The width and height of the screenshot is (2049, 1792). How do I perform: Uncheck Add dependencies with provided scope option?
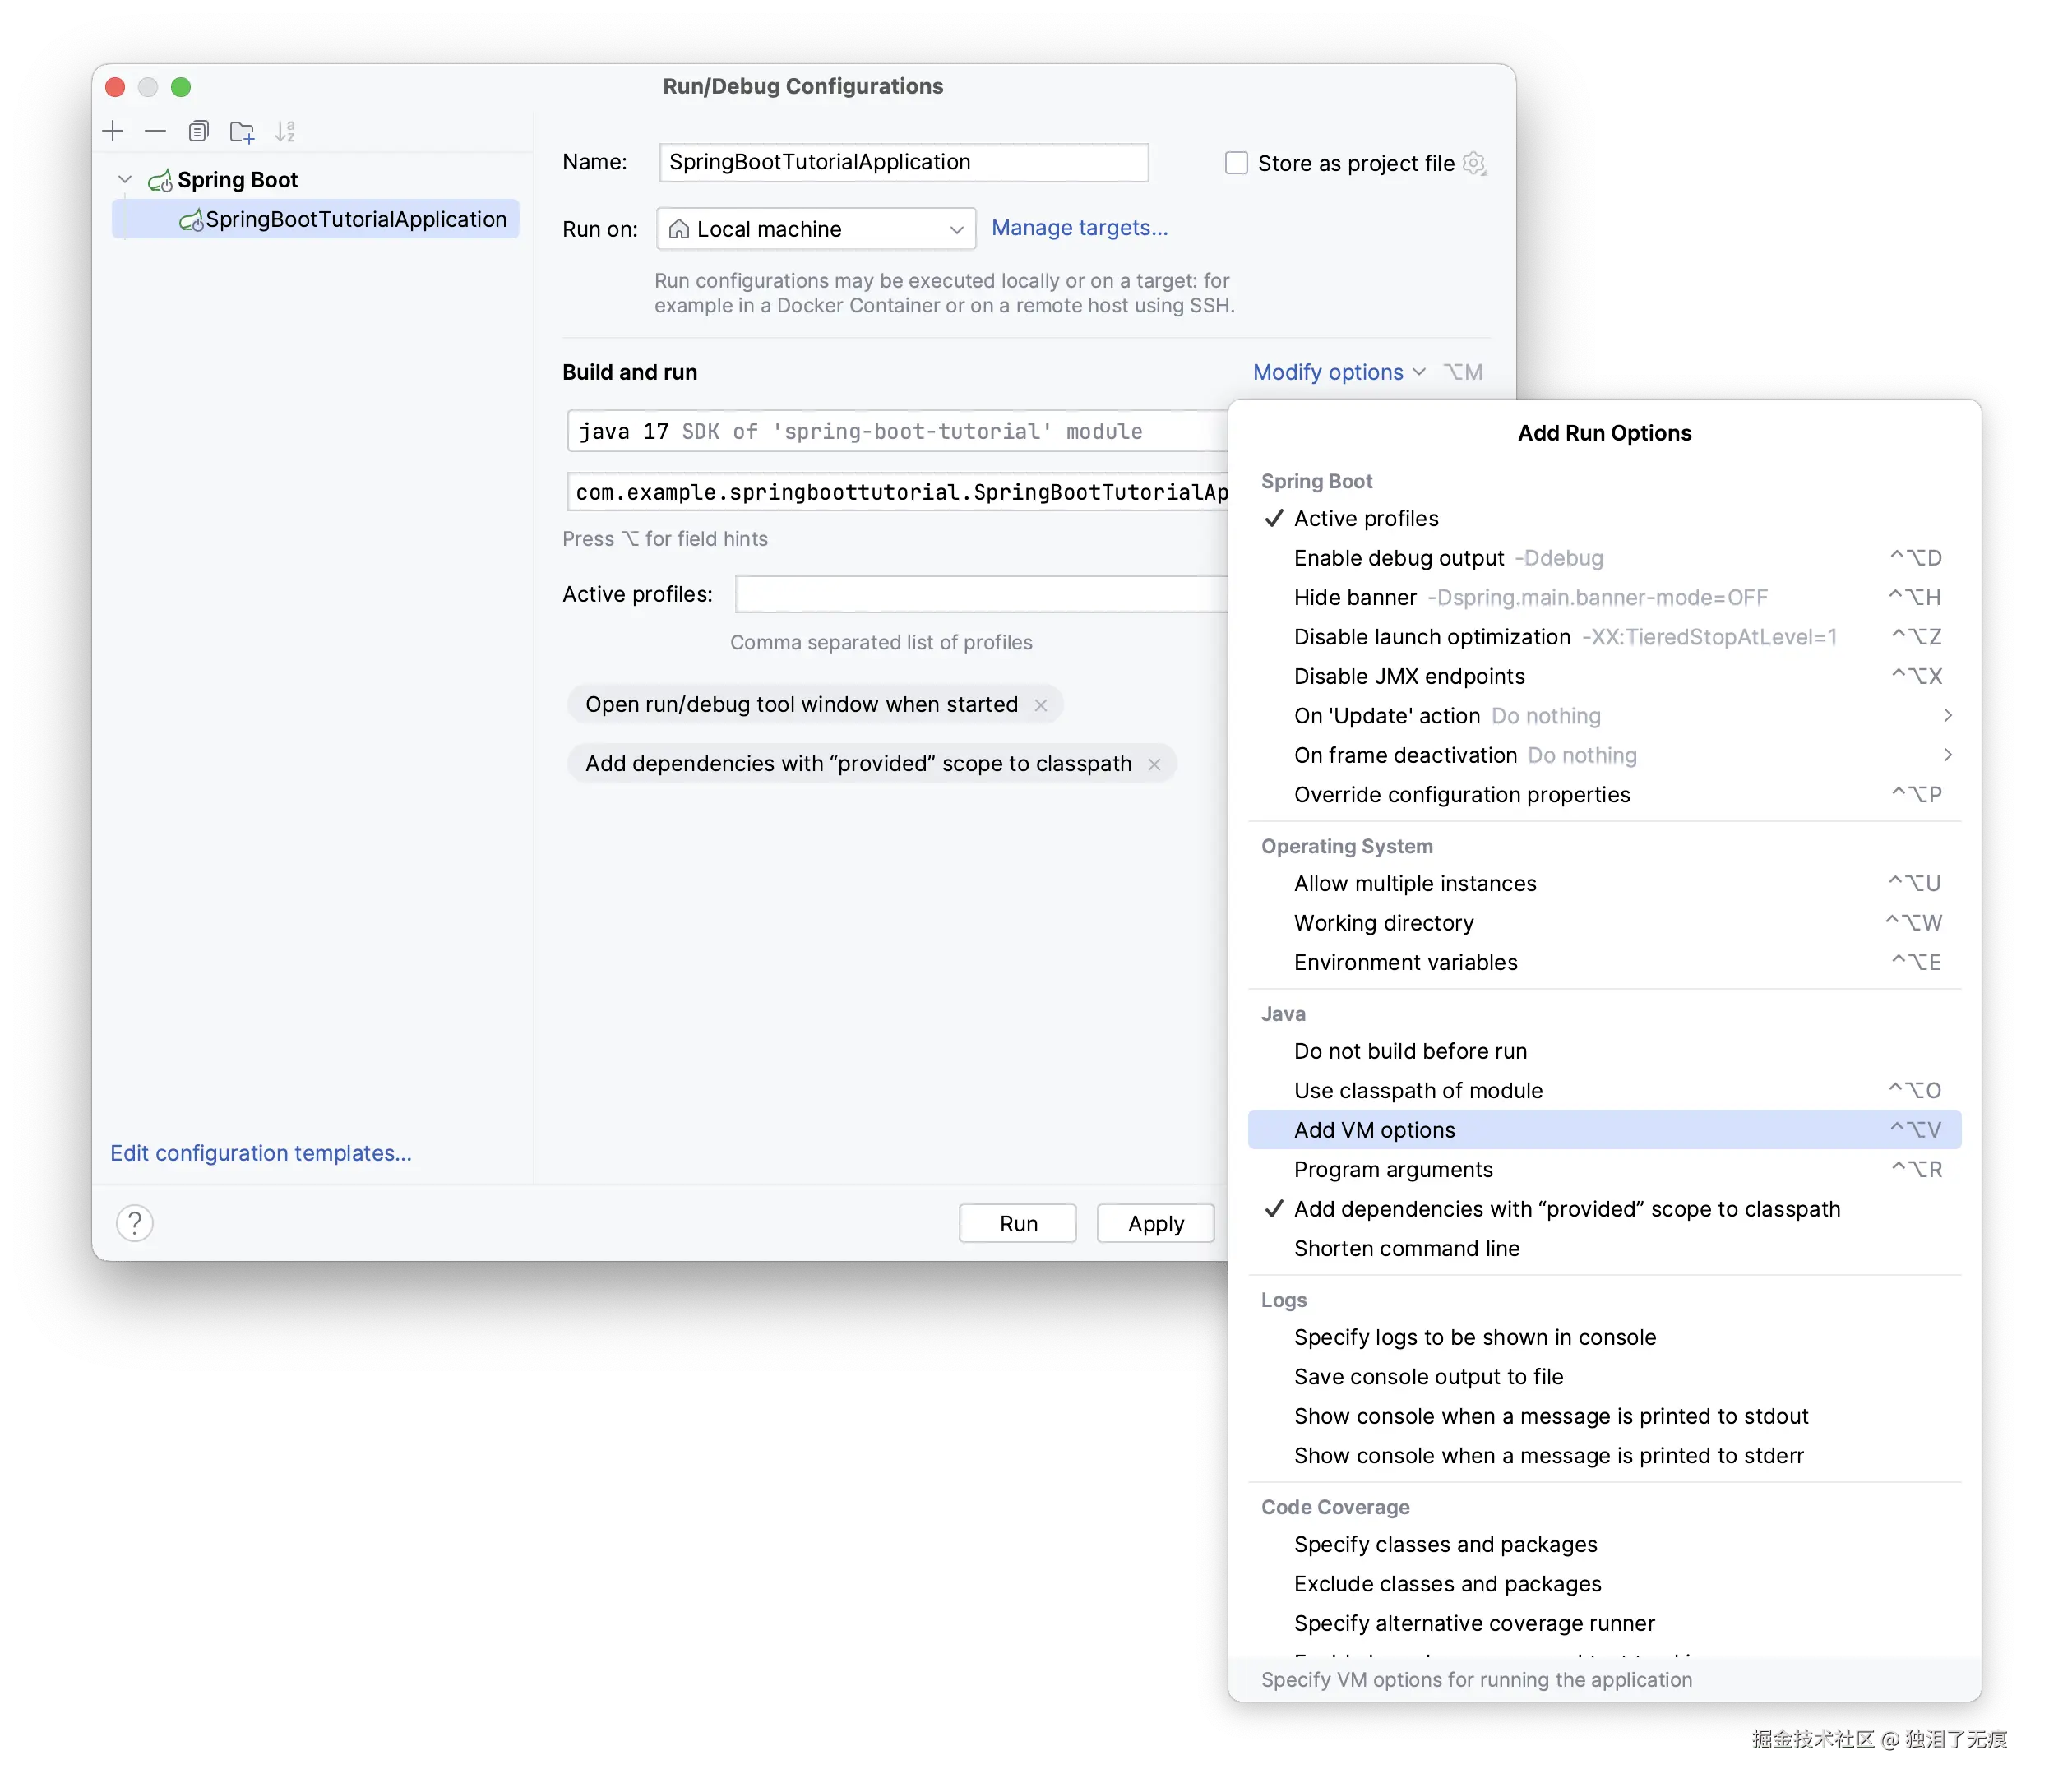(x=1566, y=1209)
